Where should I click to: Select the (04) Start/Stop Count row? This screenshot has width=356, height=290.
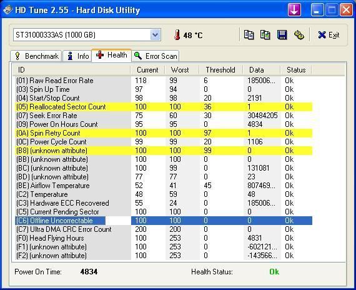(x=164, y=98)
